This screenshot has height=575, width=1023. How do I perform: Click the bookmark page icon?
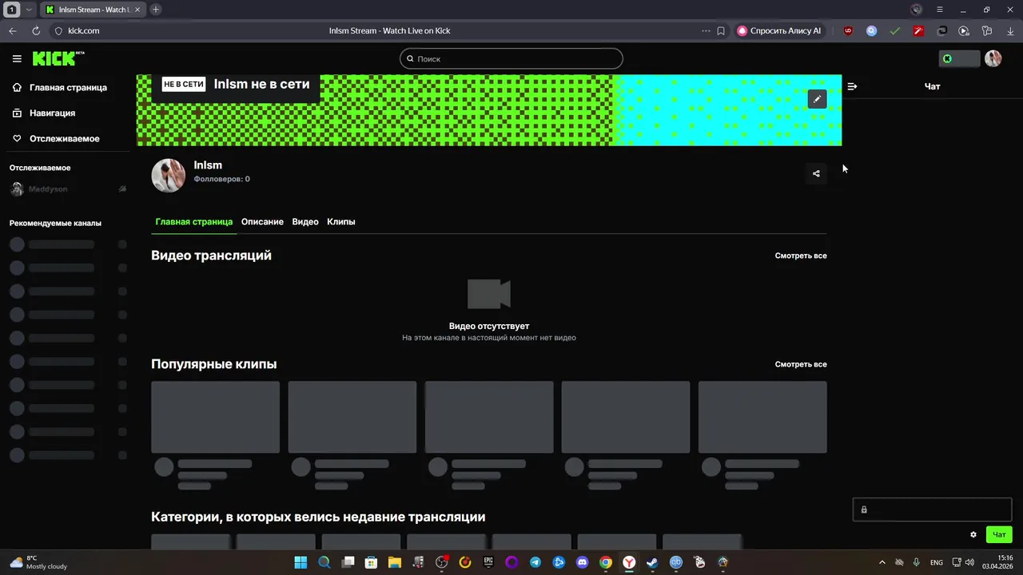click(x=721, y=30)
